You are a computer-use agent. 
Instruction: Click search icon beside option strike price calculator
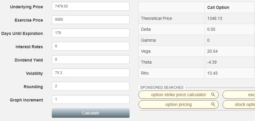[213, 95]
